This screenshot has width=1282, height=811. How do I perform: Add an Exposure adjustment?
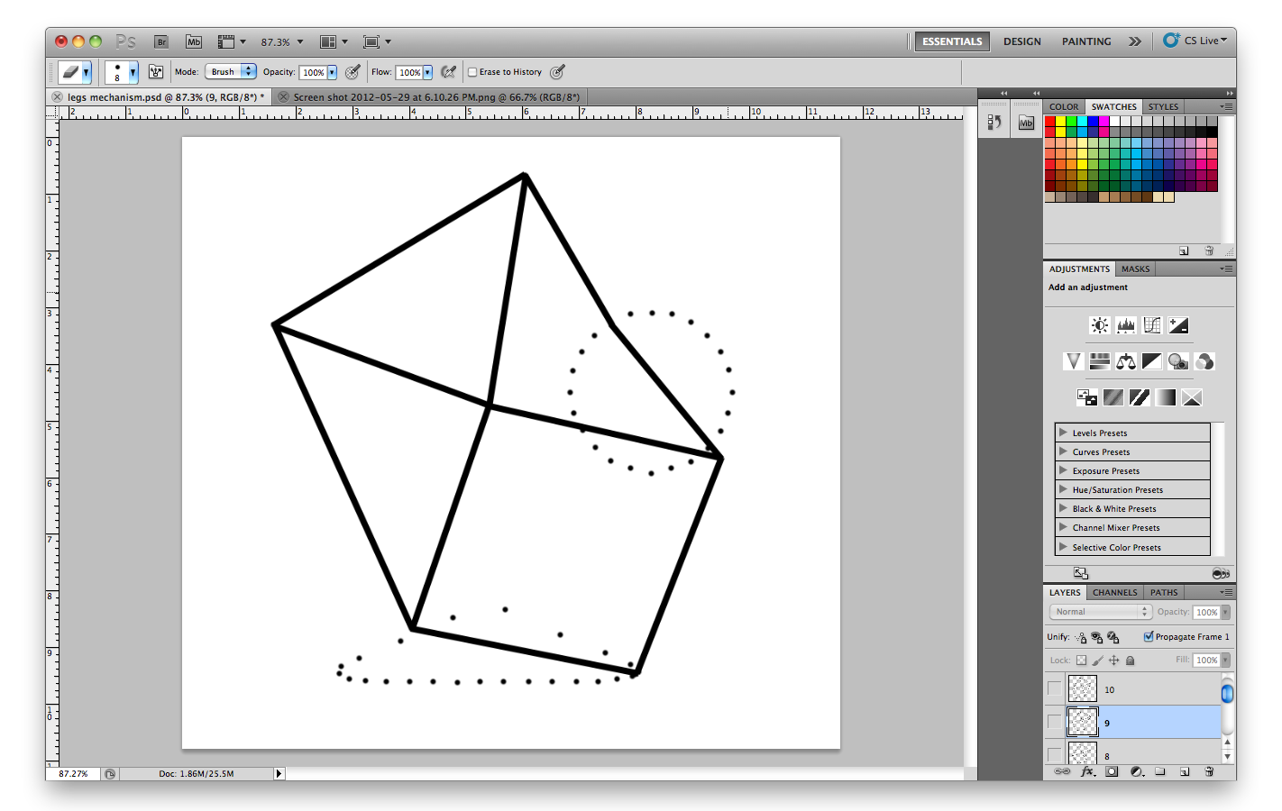1178,325
